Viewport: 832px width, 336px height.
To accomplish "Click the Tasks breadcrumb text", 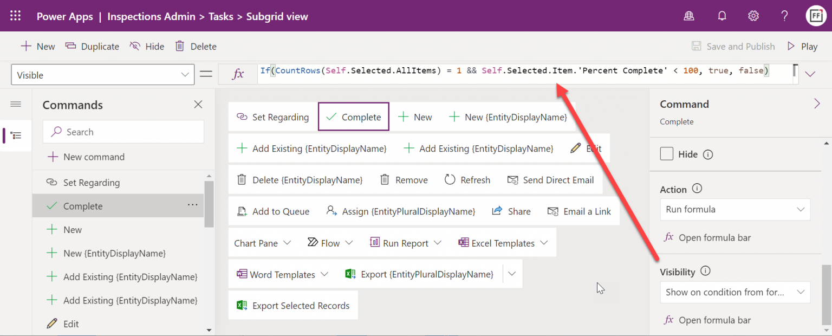I will pos(221,16).
